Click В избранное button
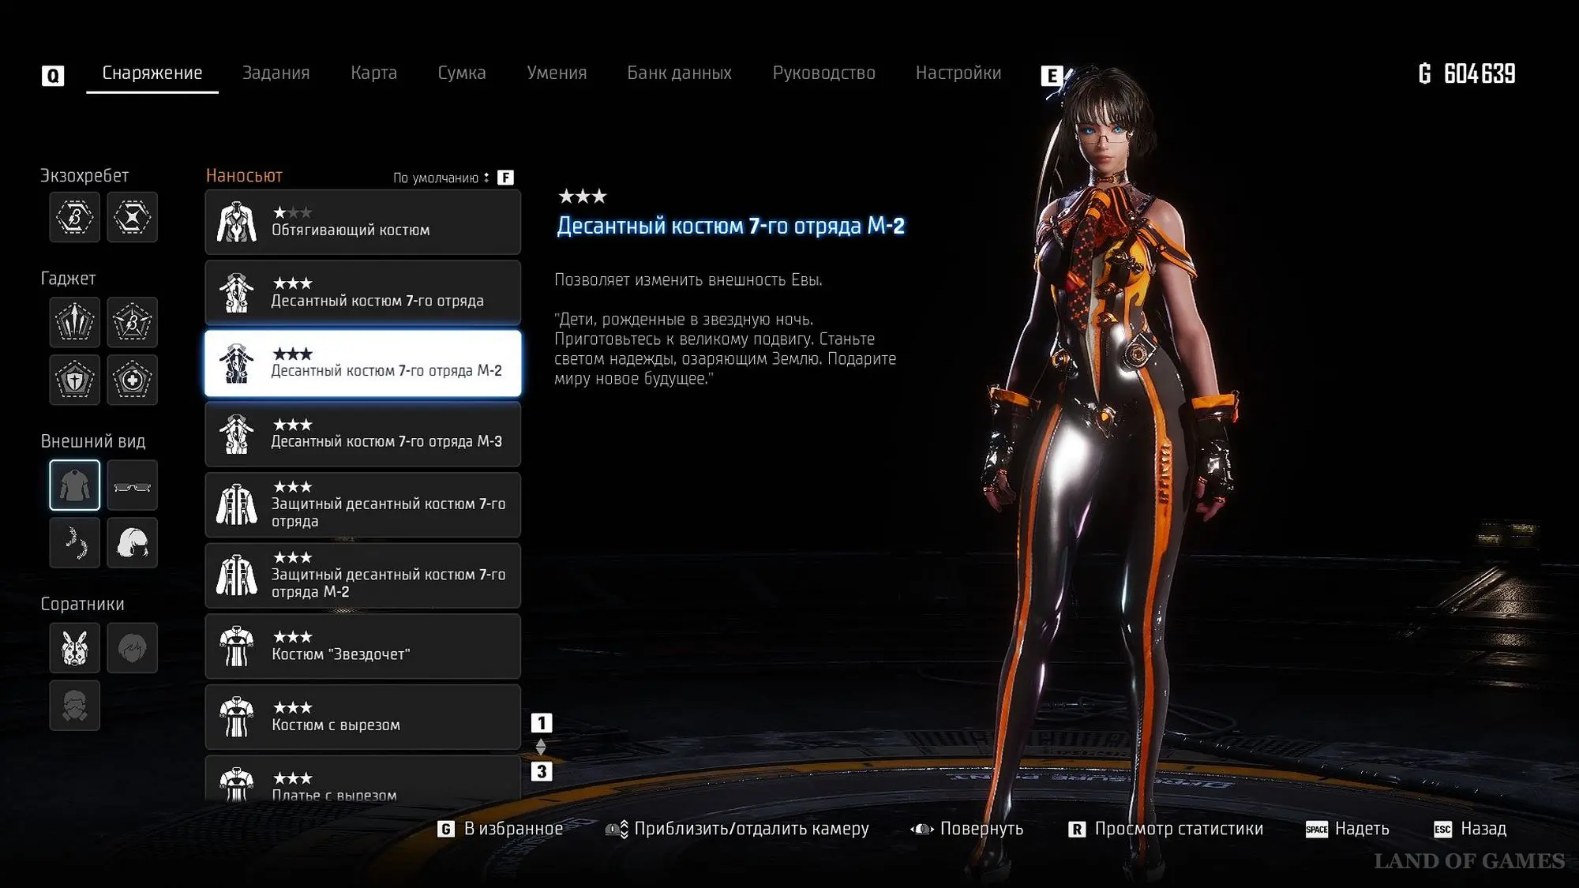The height and width of the screenshot is (888, 1579). pos(513,829)
